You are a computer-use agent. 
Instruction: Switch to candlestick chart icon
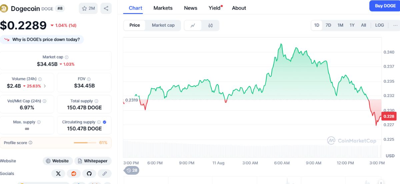tap(210, 25)
